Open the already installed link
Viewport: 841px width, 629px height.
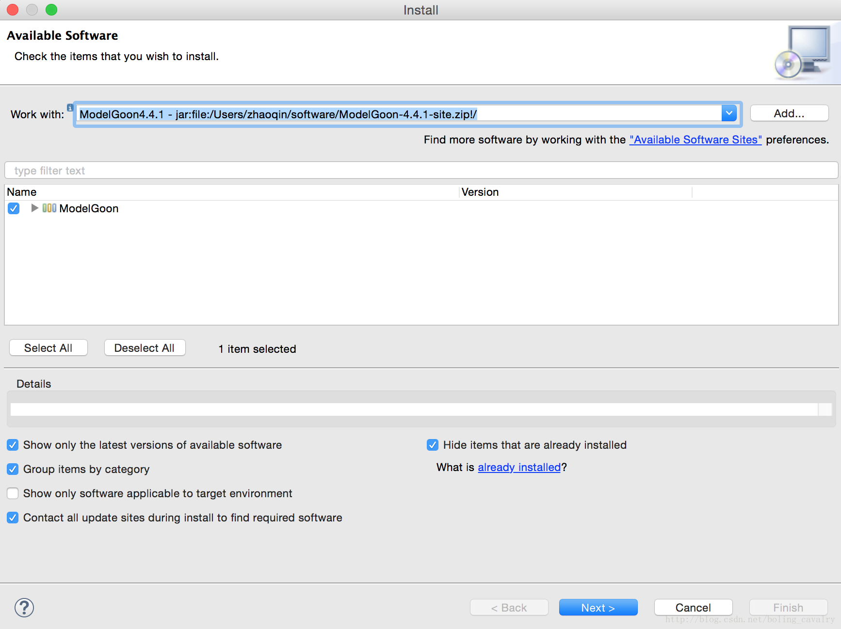(x=519, y=467)
